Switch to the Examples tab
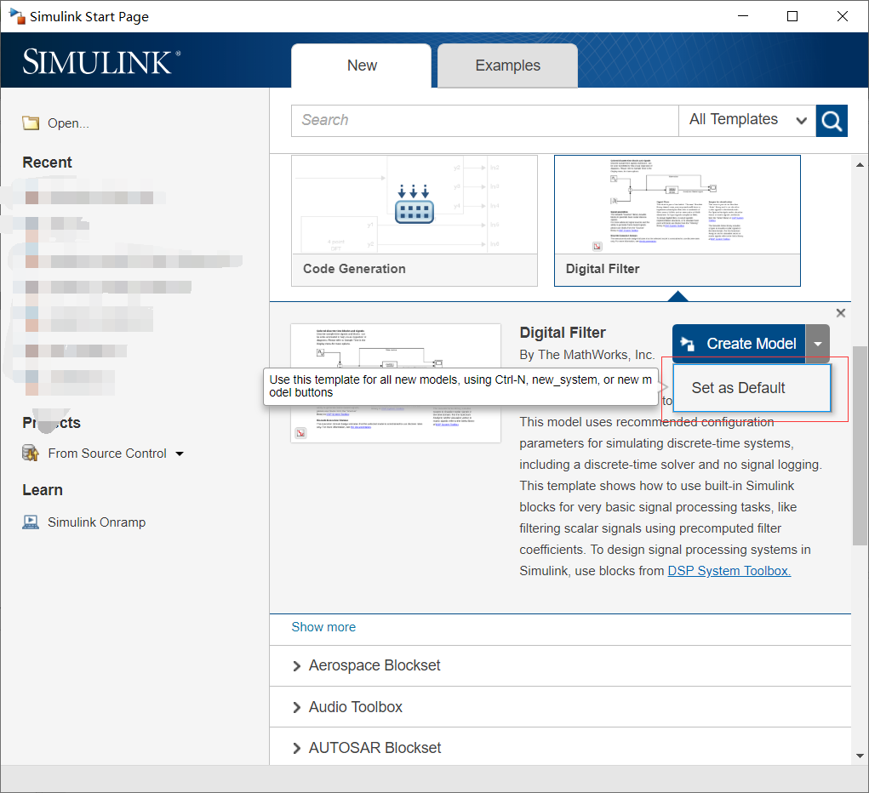The height and width of the screenshot is (793, 869). (506, 65)
